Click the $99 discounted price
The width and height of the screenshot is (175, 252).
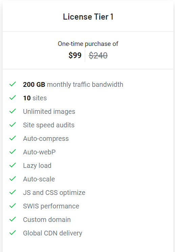point(75,55)
